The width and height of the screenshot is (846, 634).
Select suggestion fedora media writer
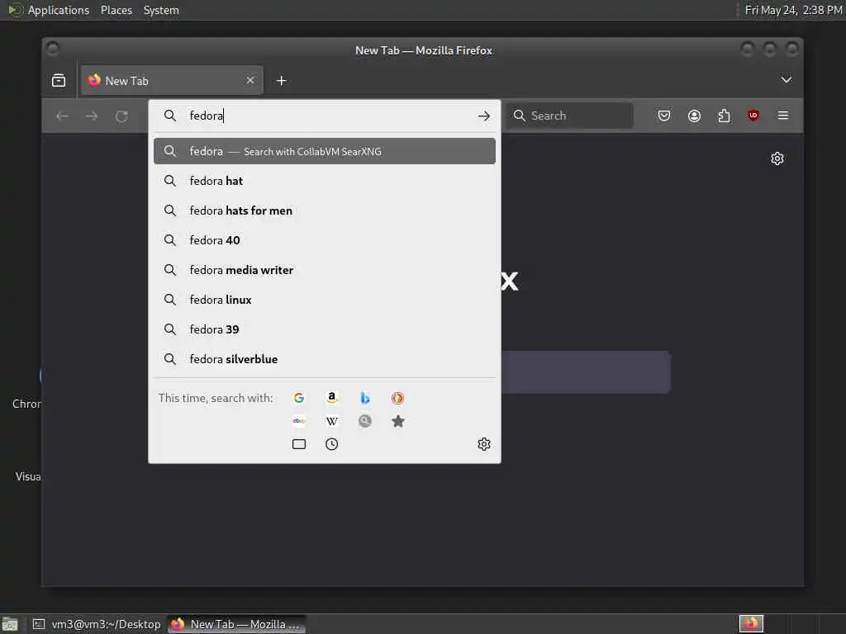pos(324,270)
